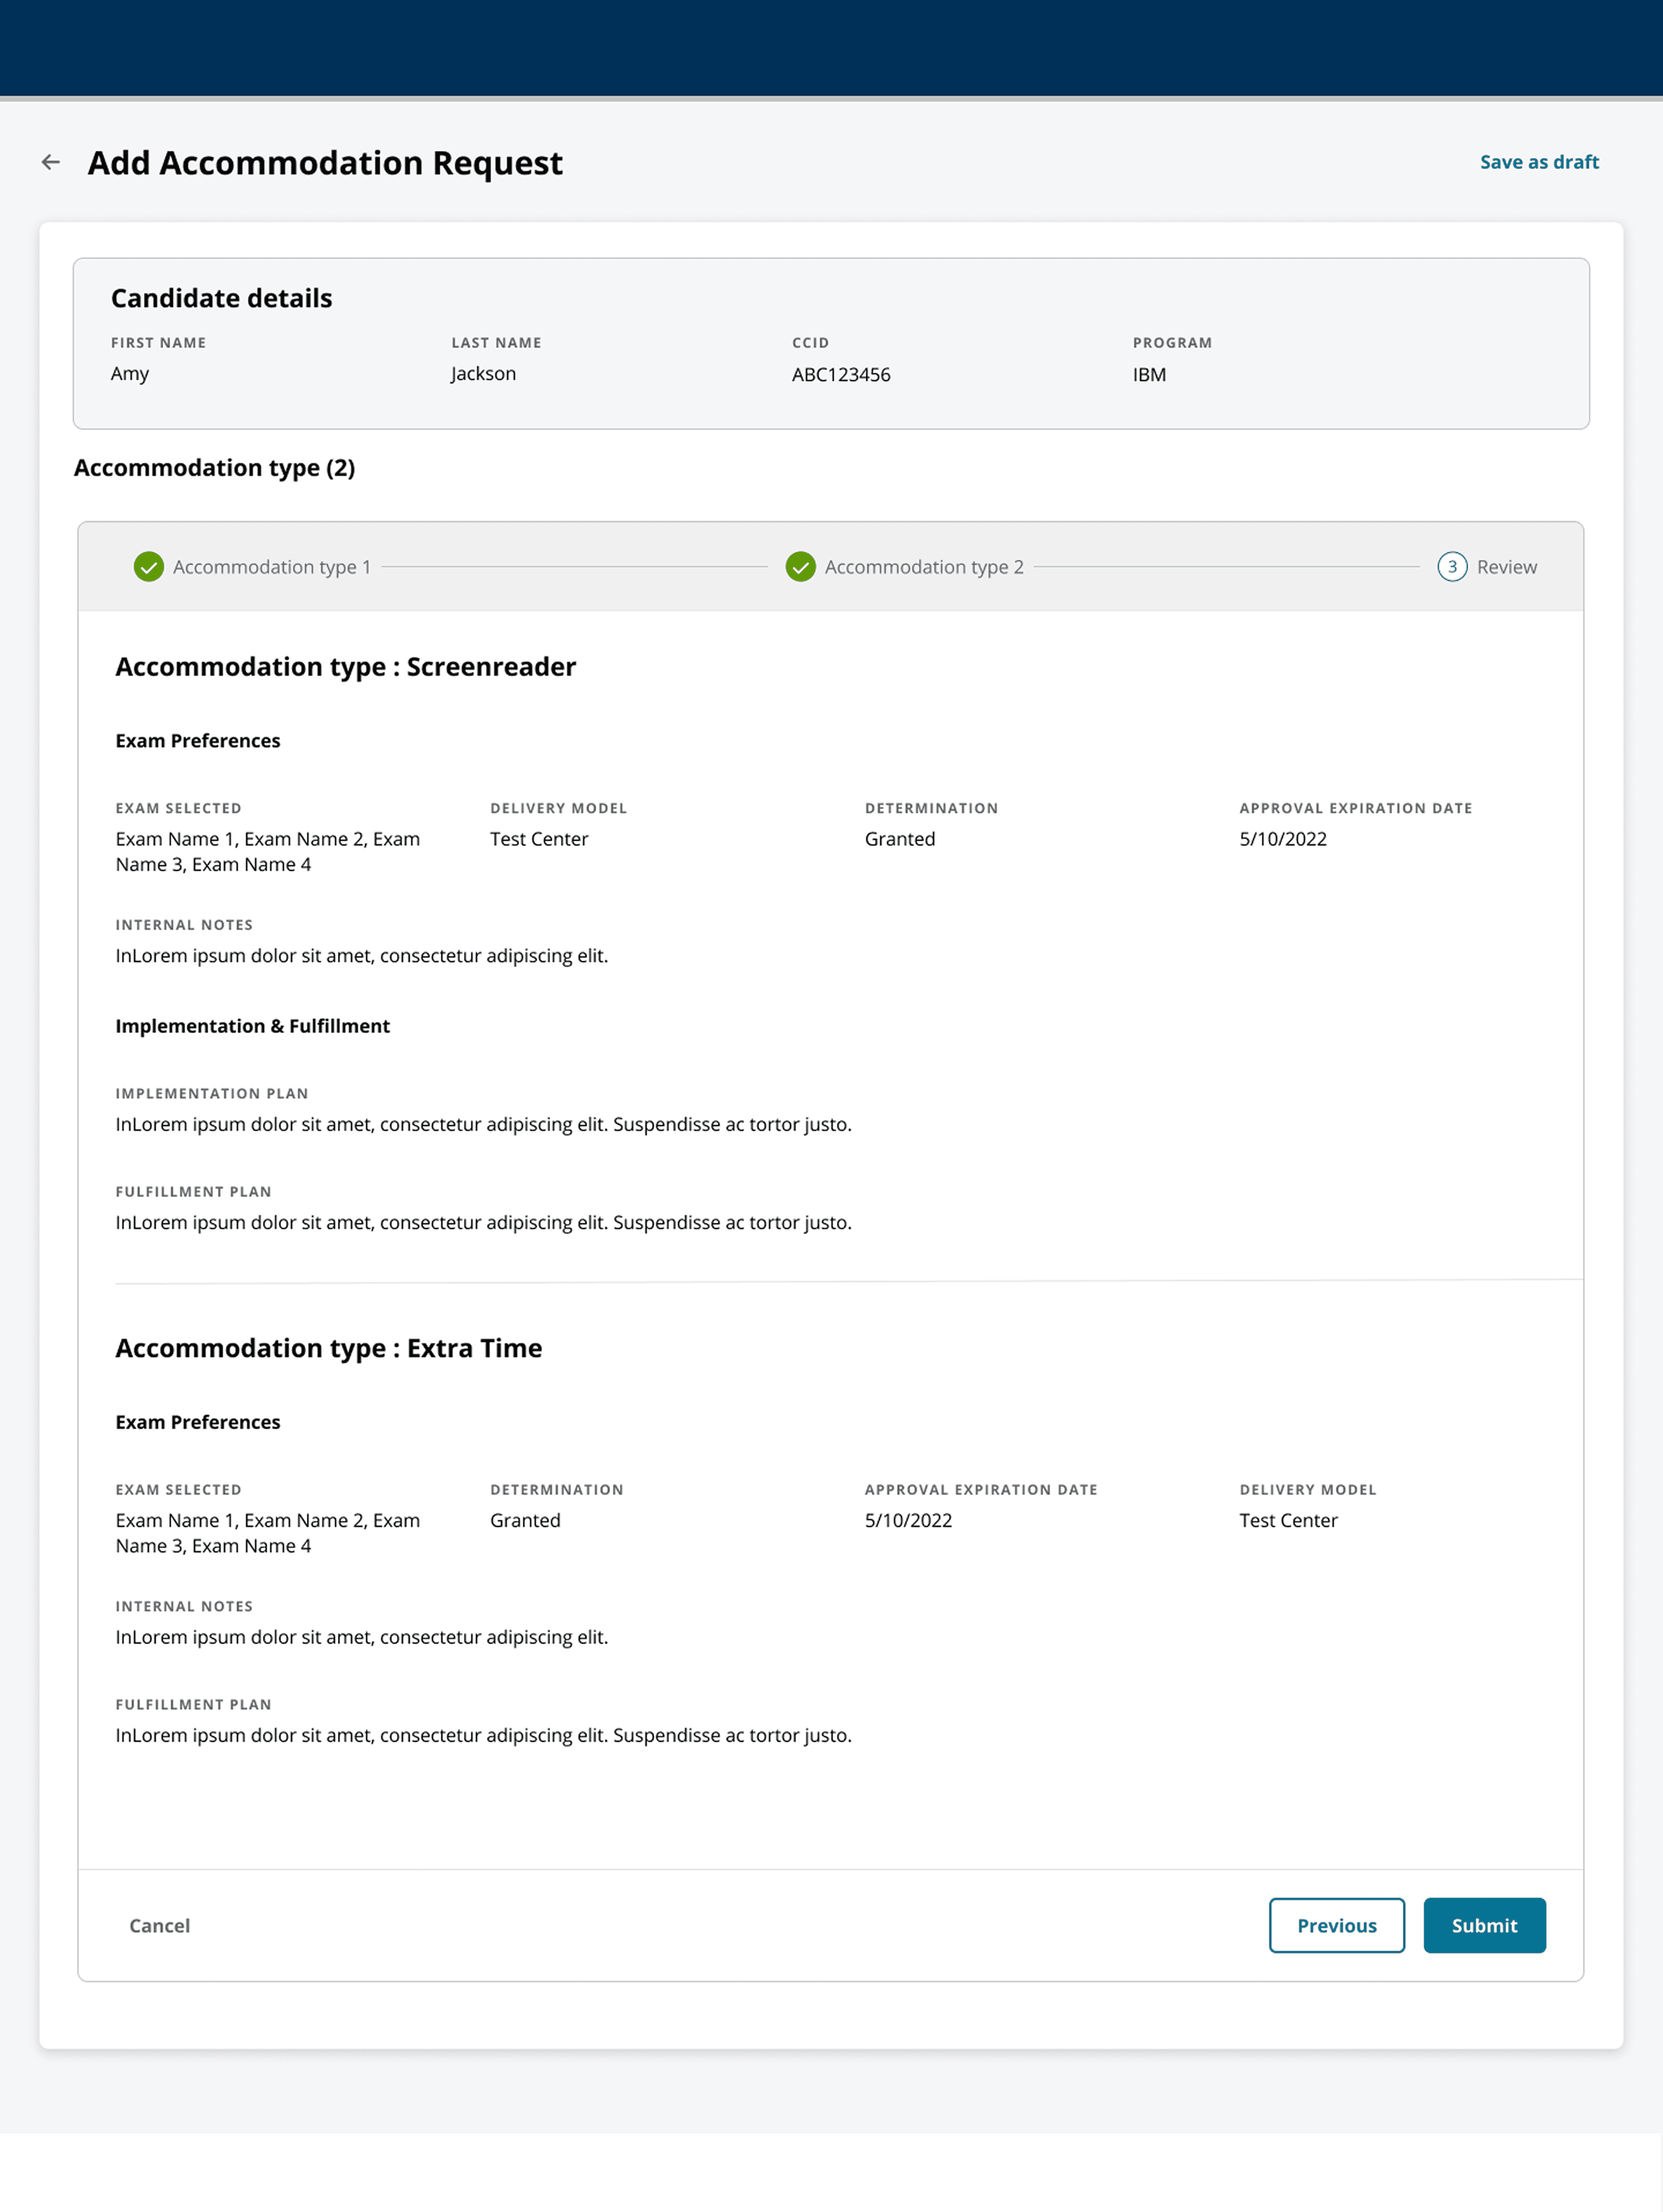Click the Candidate details heading

tap(221, 298)
